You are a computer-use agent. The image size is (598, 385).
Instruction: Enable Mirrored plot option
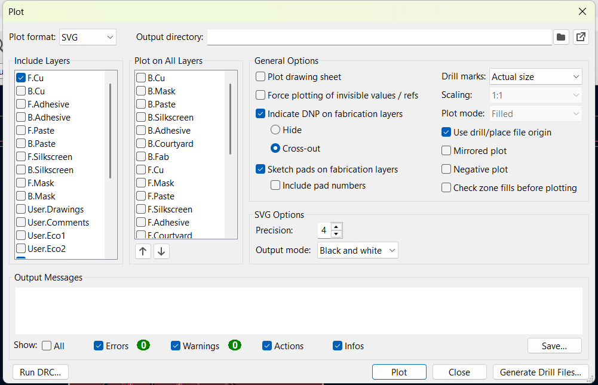pos(446,150)
